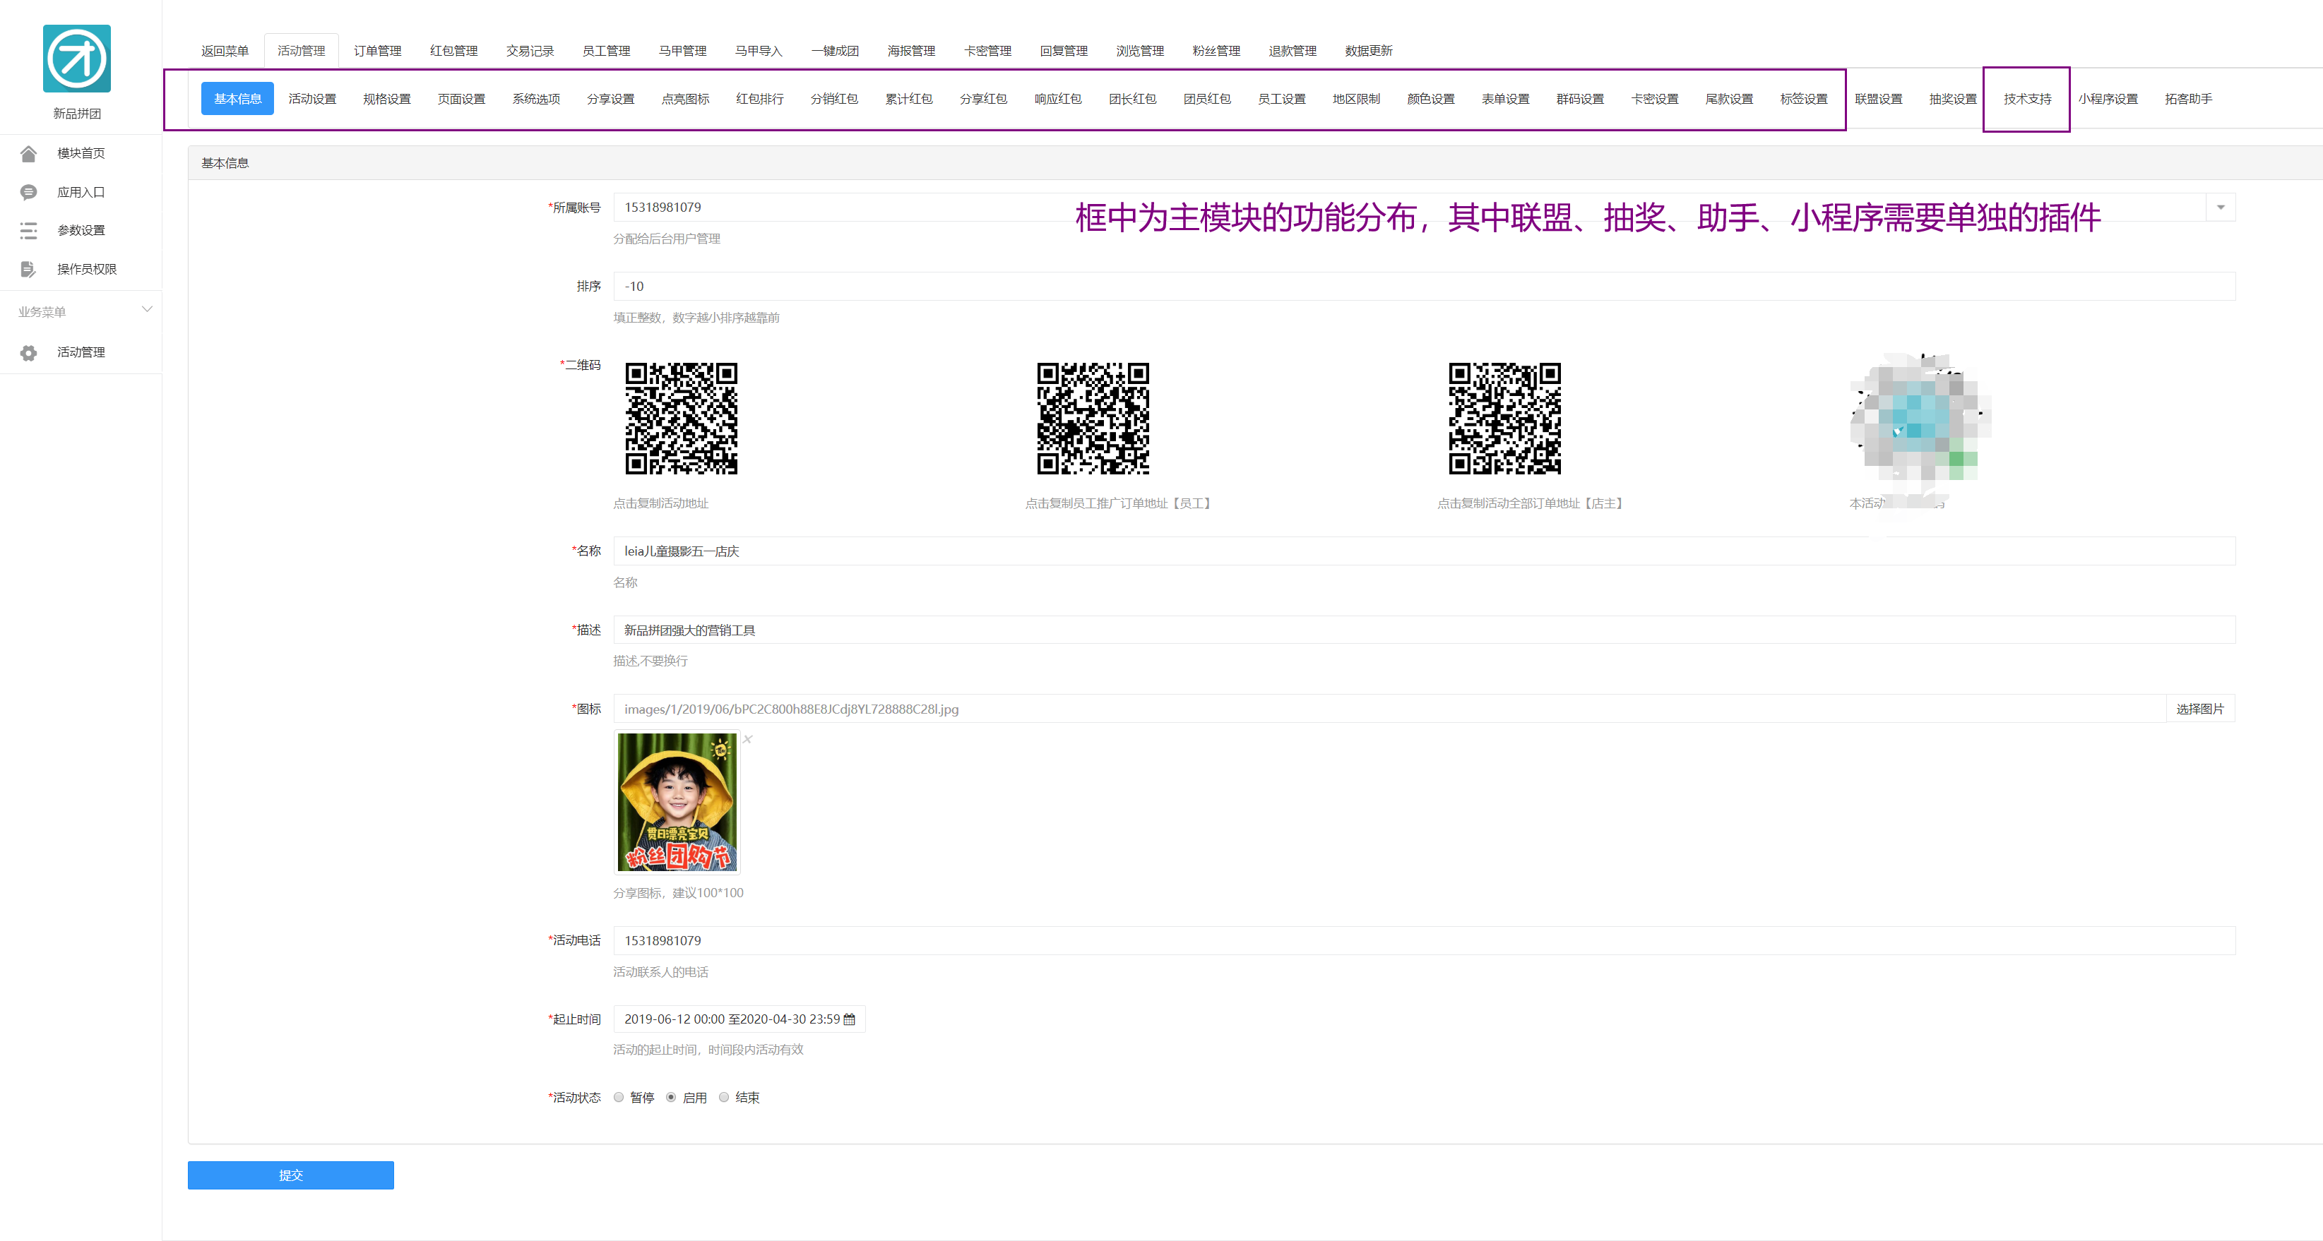This screenshot has height=1241, width=2323.
Task: Select the 页面设置 sub-tab
Action: click(x=461, y=98)
